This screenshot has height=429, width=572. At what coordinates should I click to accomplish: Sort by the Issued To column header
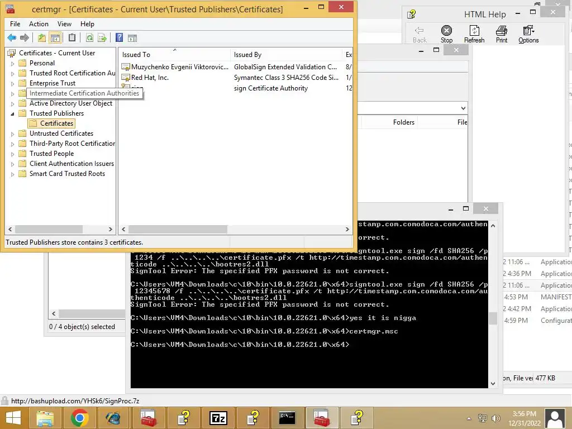174,54
